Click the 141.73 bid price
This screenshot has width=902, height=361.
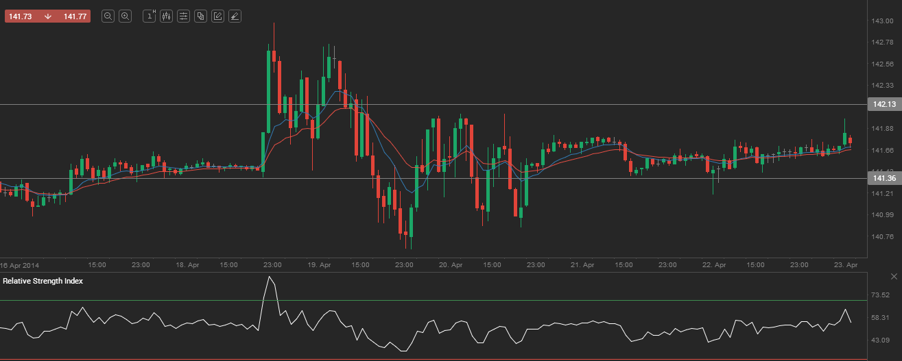(21, 16)
